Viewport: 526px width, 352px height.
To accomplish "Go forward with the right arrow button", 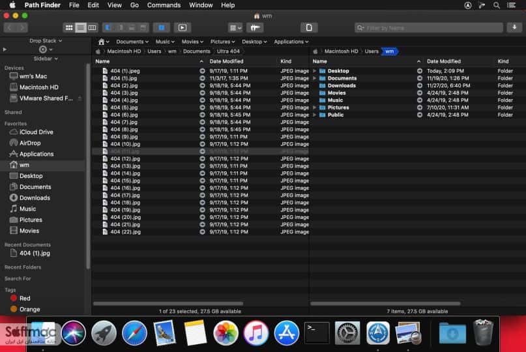I will [22, 28].
